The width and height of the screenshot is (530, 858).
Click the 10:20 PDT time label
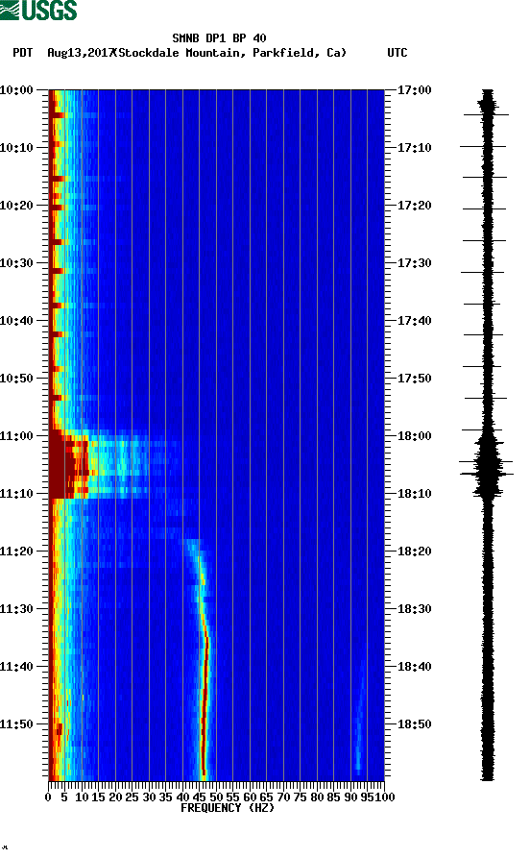tap(16, 206)
